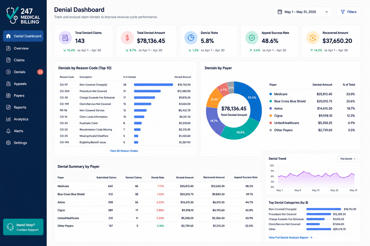Open View All Reason Codes link
This screenshot has width=370, height=246.
point(124,151)
